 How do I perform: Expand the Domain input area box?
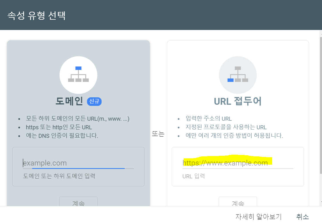[x=78, y=166]
